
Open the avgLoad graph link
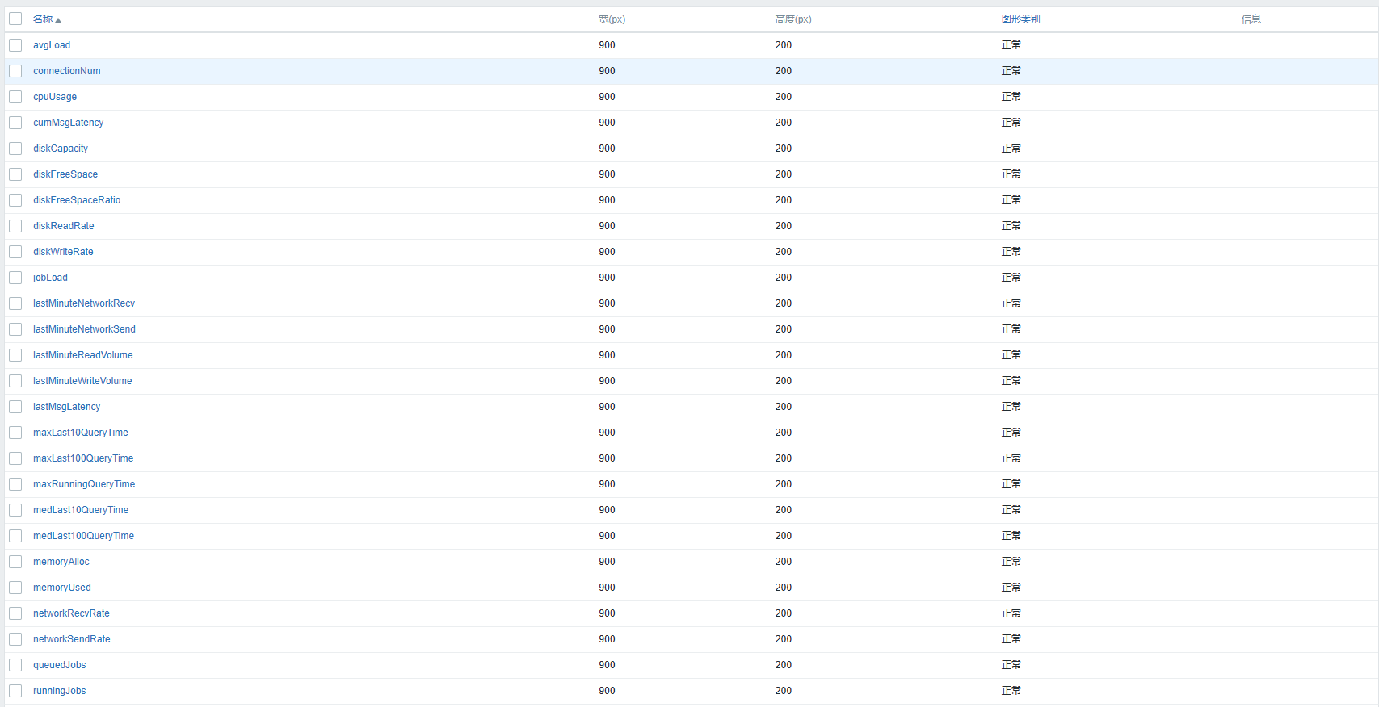point(52,45)
